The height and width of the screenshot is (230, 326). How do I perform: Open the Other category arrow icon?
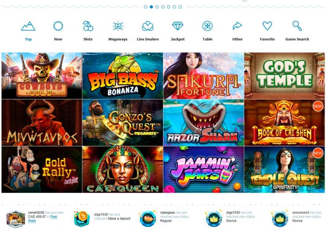click(237, 26)
